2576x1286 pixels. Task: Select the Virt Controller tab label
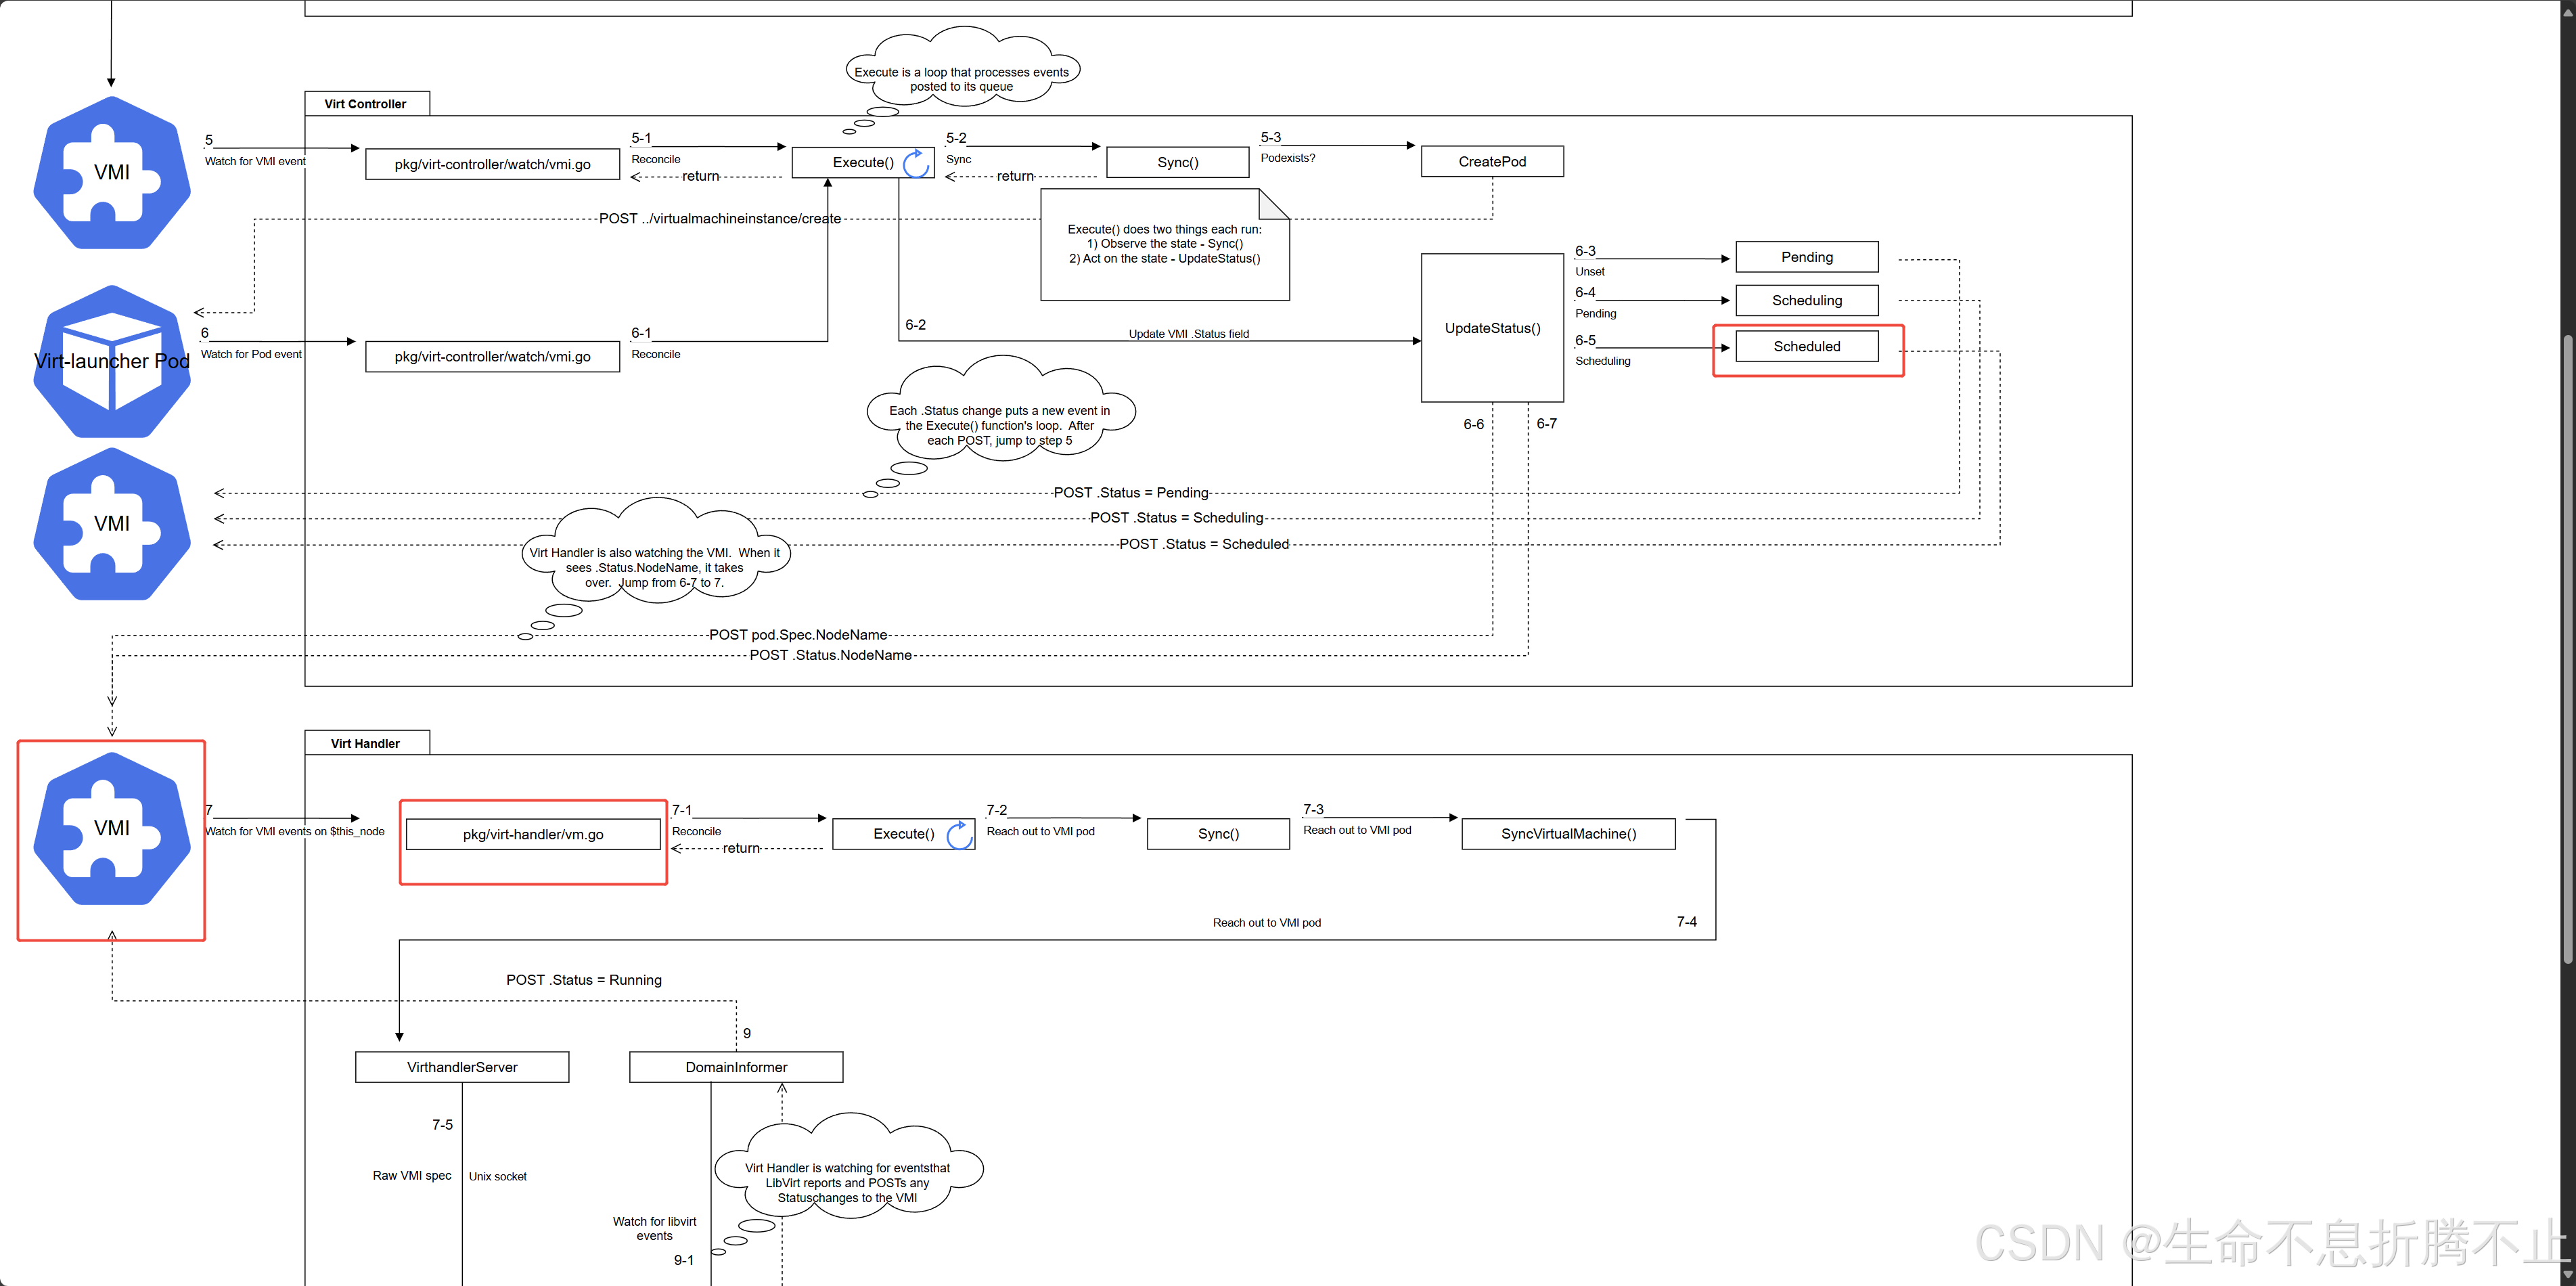point(366,104)
